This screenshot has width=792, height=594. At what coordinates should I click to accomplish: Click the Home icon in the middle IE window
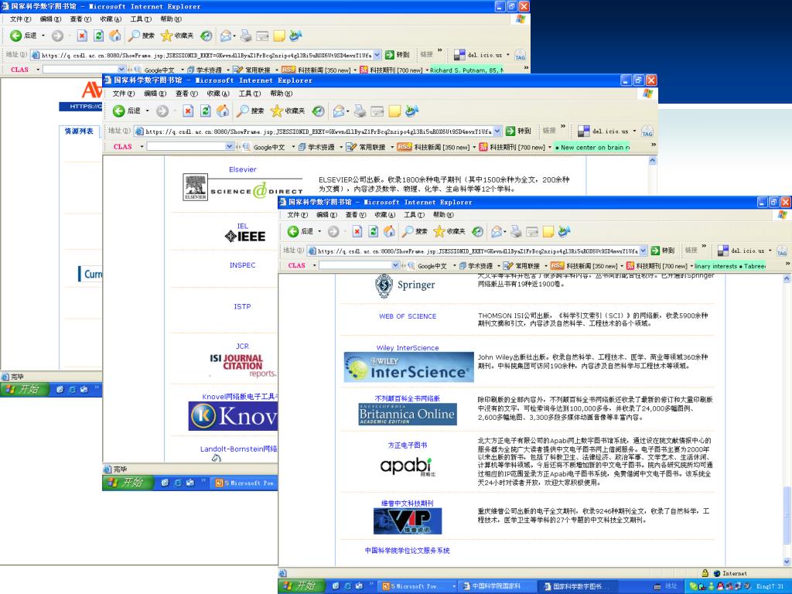(223, 111)
